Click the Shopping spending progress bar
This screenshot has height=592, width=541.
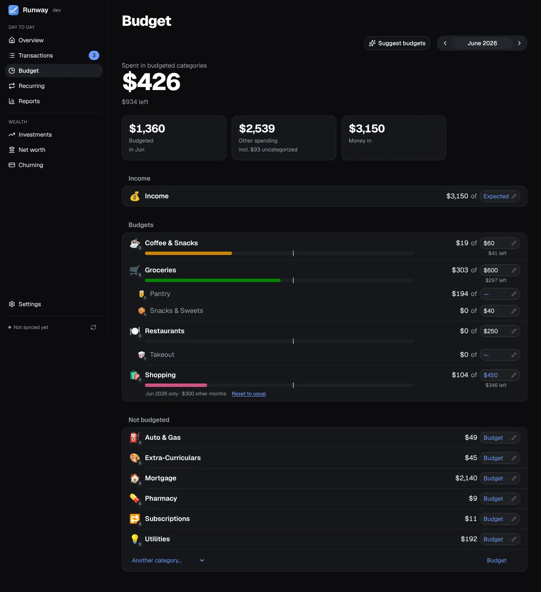(279, 385)
